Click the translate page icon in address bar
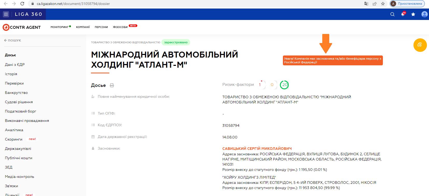This screenshot has width=429, height=196. 366,4
